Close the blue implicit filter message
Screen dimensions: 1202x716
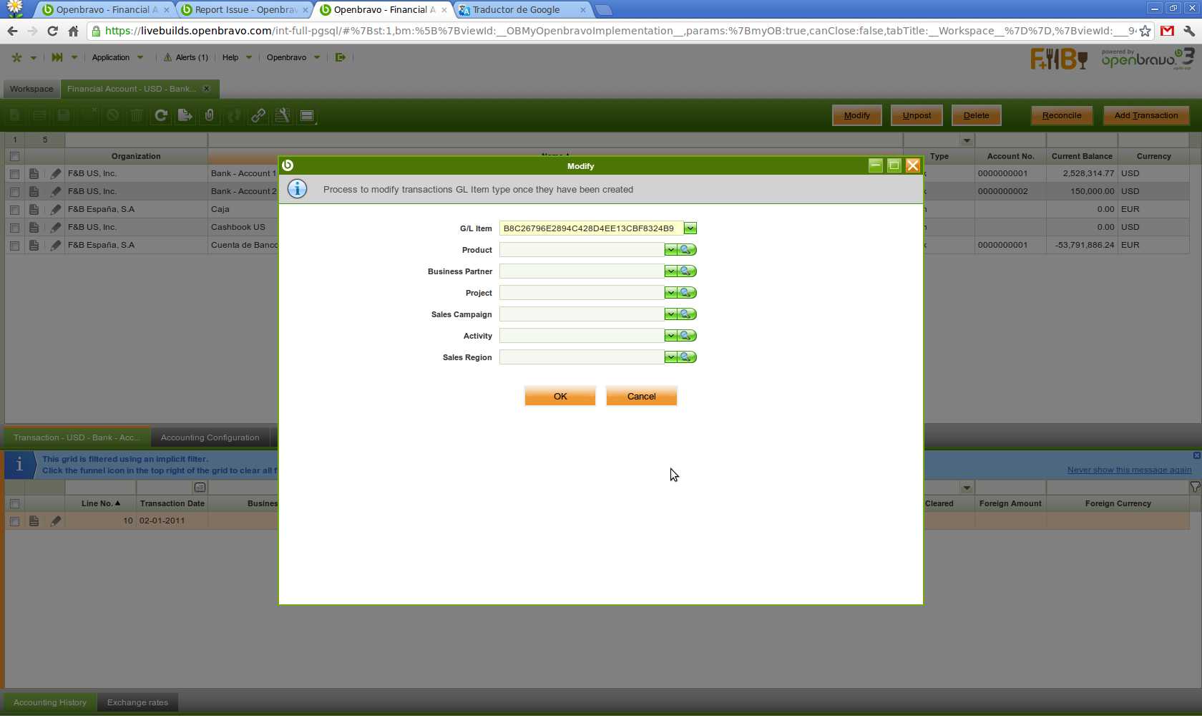click(x=1196, y=455)
